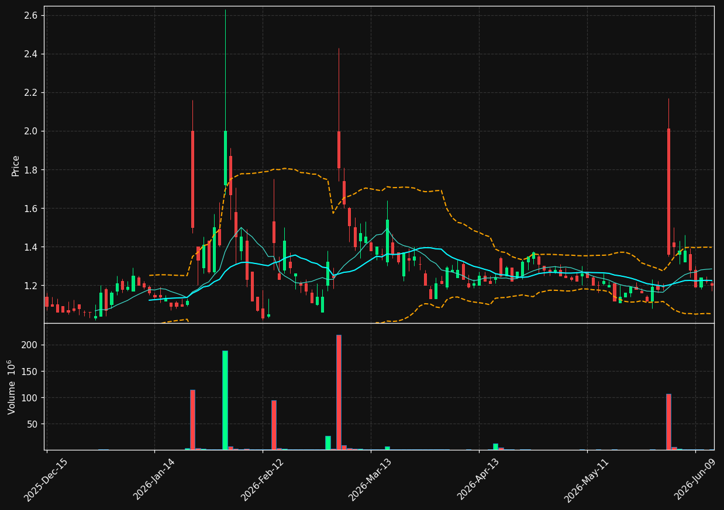Screen dimensions: 724x510
Task: Click the 2025-Dec-15 date label
Action: click(46, 480)
